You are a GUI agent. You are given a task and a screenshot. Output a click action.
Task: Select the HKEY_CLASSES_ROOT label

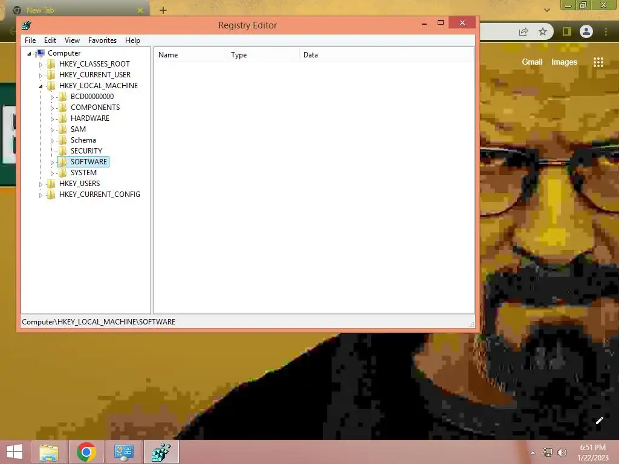point(94,64)
